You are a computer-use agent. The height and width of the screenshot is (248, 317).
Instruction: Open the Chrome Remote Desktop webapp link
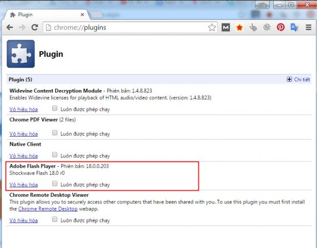[x=48, y=209]
